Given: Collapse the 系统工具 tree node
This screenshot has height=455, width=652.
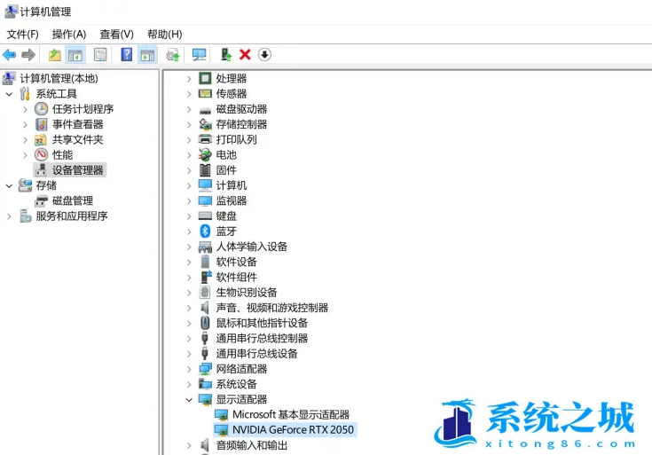Looking at the screenshot, I should pos(10,93).
